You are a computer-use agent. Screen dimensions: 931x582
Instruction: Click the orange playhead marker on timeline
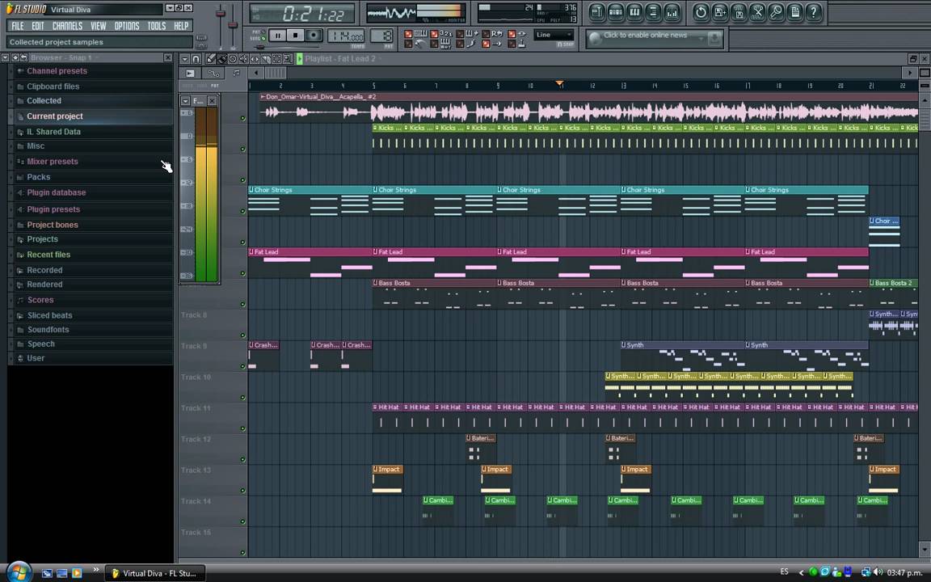559,84
